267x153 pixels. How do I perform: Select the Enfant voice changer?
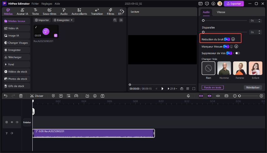click(255, 68)
